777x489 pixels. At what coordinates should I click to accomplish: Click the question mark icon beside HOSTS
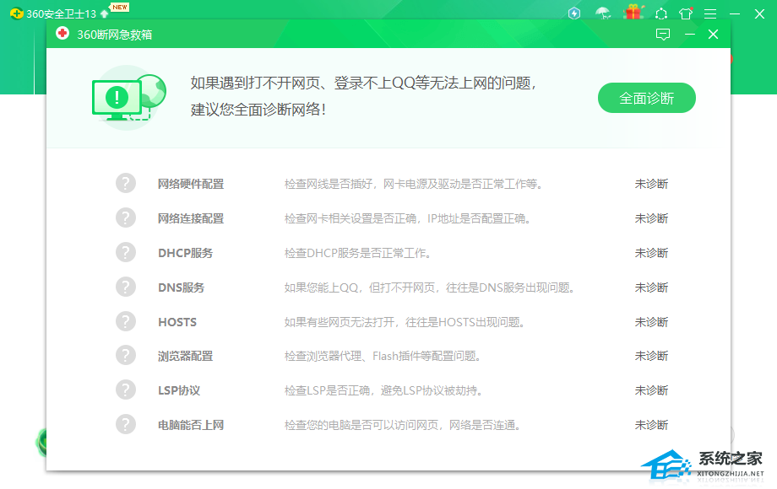(126, 321)
